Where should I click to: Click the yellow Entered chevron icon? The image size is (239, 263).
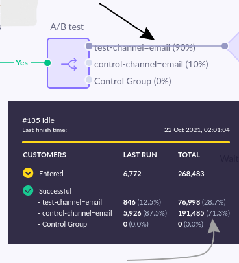pos(28,173)
